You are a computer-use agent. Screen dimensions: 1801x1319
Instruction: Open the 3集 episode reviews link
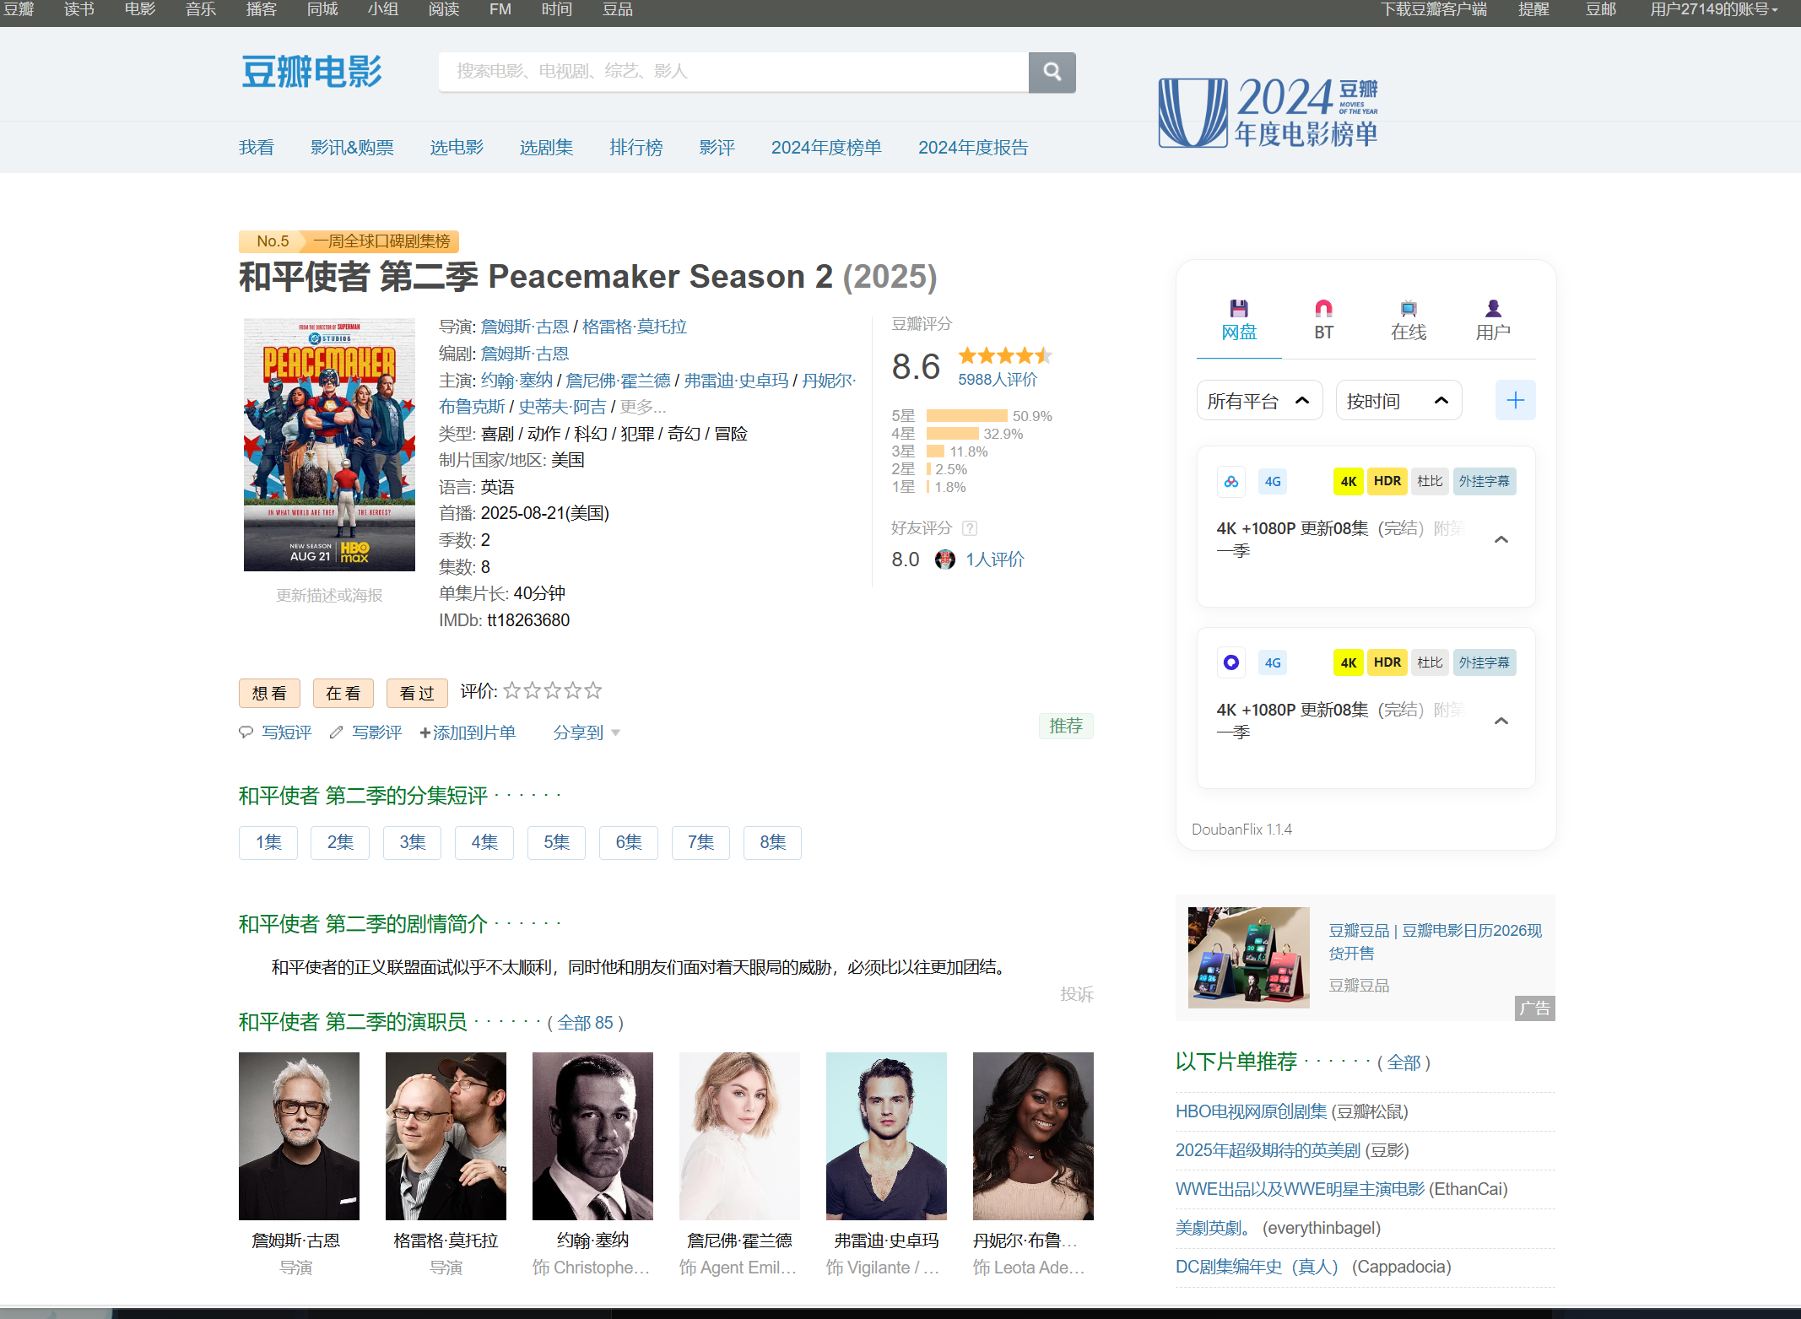(x=412, y=842)
